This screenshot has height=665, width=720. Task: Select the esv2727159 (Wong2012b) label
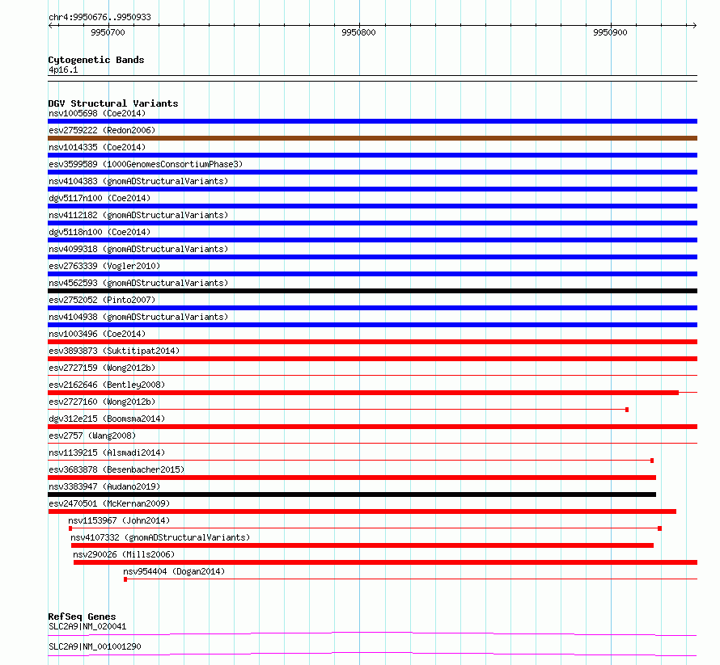click(102, 368)
